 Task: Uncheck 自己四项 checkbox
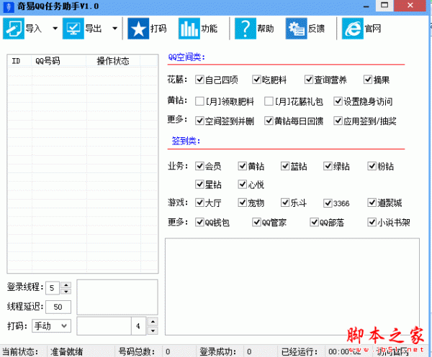199,80
